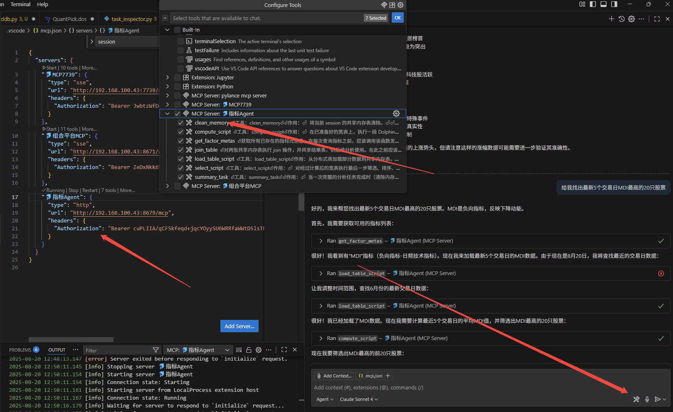Screen dimensions: 673x412
Task: Switch to the PROBLEMS panel tab
Action: click(20, 350)
